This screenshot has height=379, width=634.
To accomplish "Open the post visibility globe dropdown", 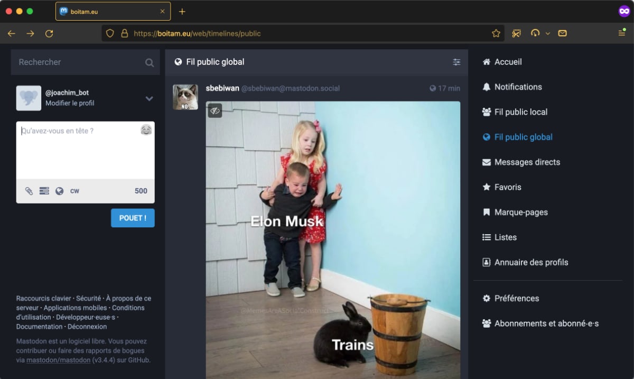I will click(x=59, y=191).
